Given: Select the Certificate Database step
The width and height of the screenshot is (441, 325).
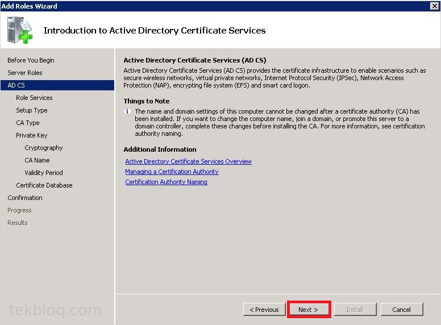Looking at the screenshot, I should click(x=44, y=185).
